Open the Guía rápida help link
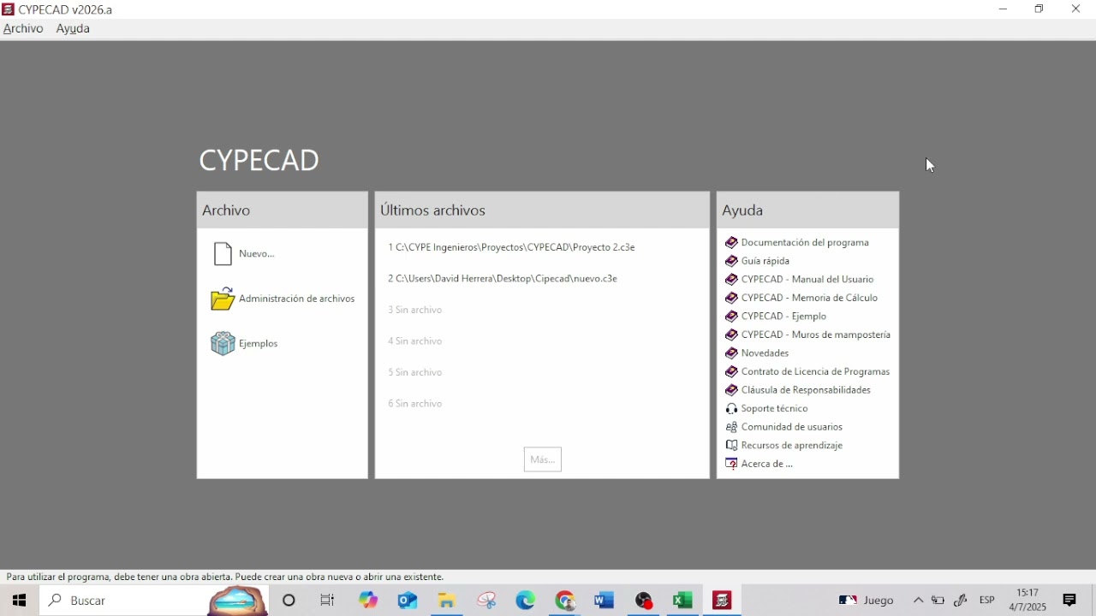The height and width of the screenshot is (616, 1096). (x=759, y=262)
